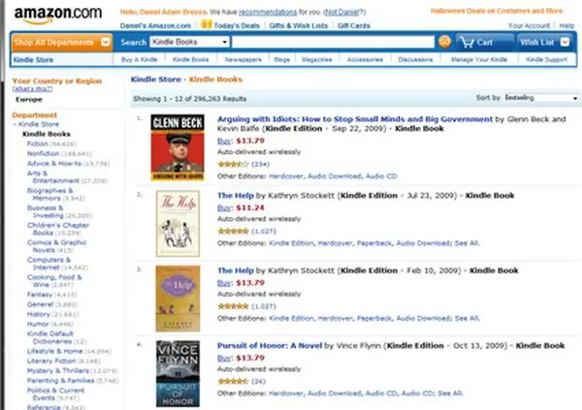This screenshot has height=410, width=582.
Task: Open the Kindle Books search category dropdown
Action: (189, 42)
